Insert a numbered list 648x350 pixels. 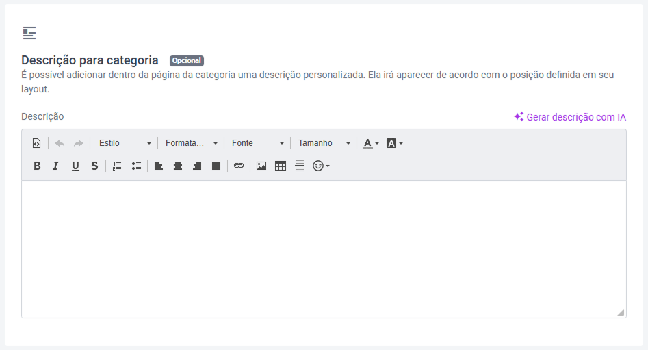pos(117,166)
